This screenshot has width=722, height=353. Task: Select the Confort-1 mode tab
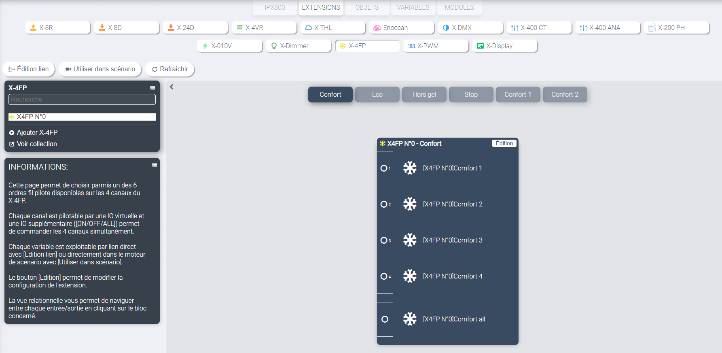518,94
